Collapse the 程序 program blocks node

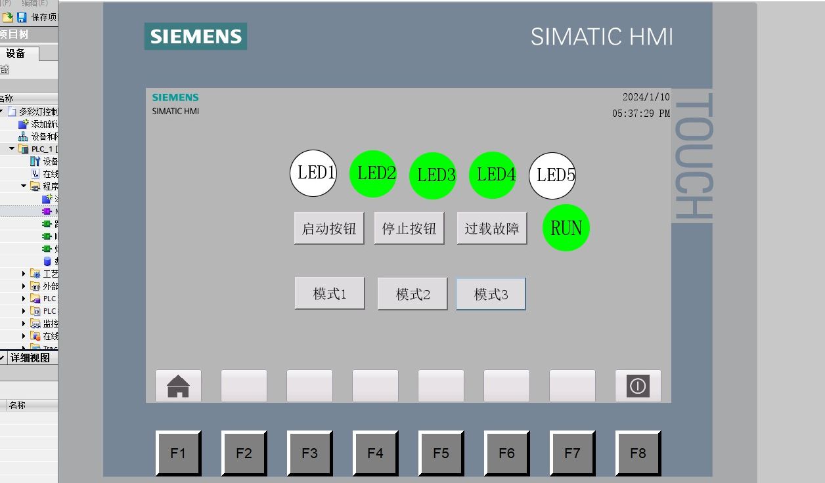(x=24, y=186)
